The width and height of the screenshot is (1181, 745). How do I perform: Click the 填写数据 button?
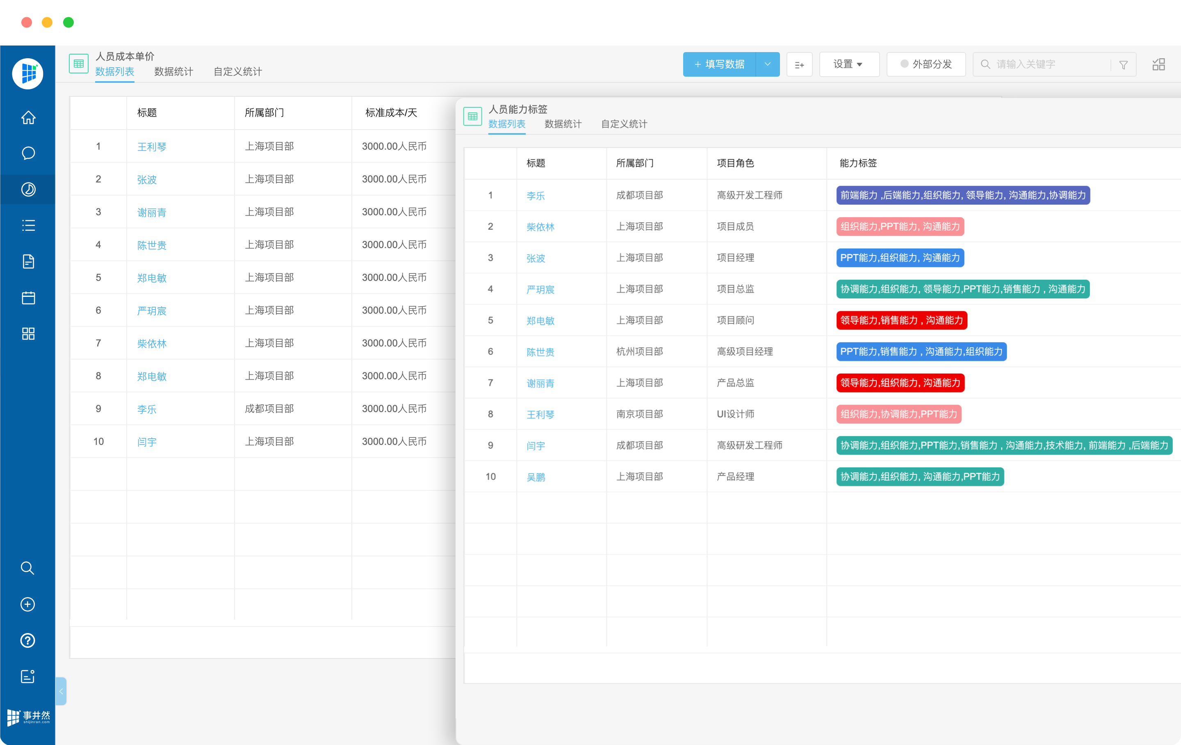(720, 64)
